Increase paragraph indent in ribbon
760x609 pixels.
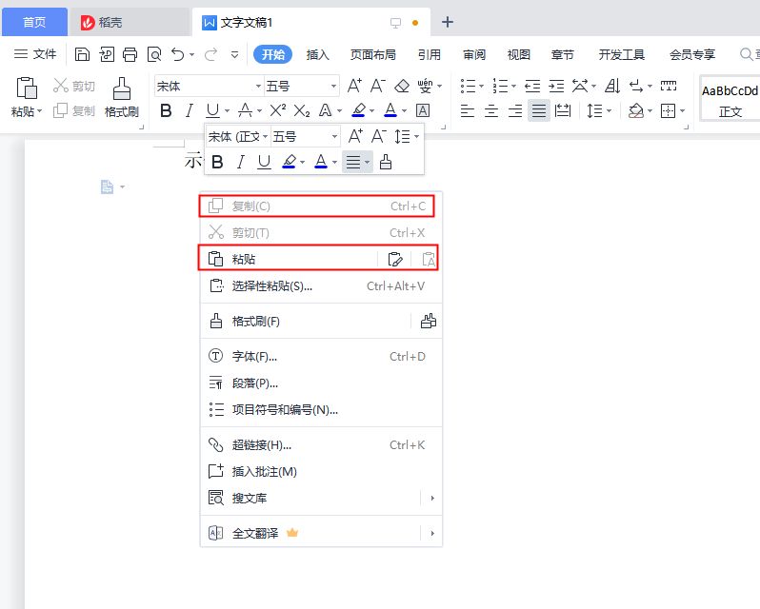click(556, 87)
